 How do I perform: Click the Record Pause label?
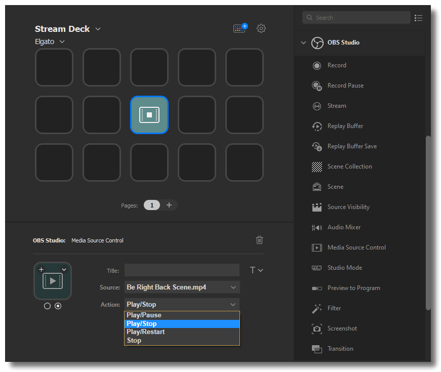pyautogui.click(x=345, y=86)
